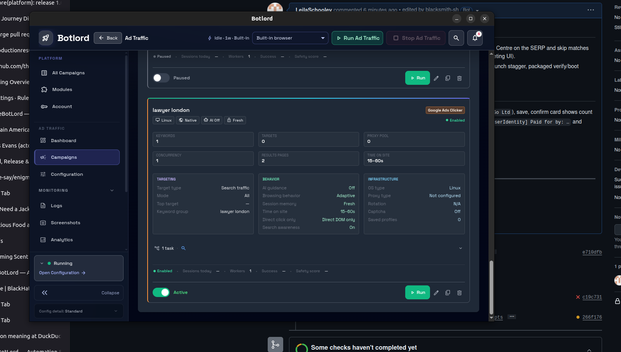Collapse the Monitoring section chevron
The image size is (621, 352).
112,191
